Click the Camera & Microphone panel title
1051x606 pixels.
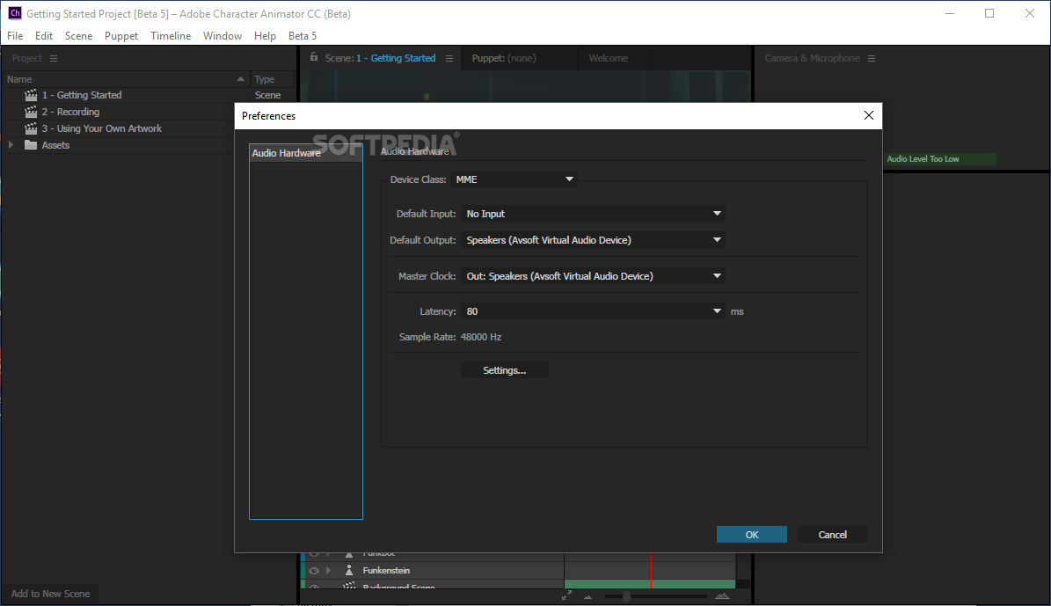[812, 58]
